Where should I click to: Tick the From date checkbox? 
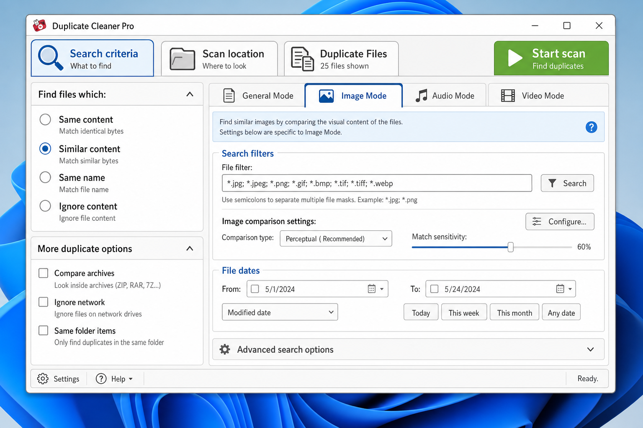(x=255, y=289)
